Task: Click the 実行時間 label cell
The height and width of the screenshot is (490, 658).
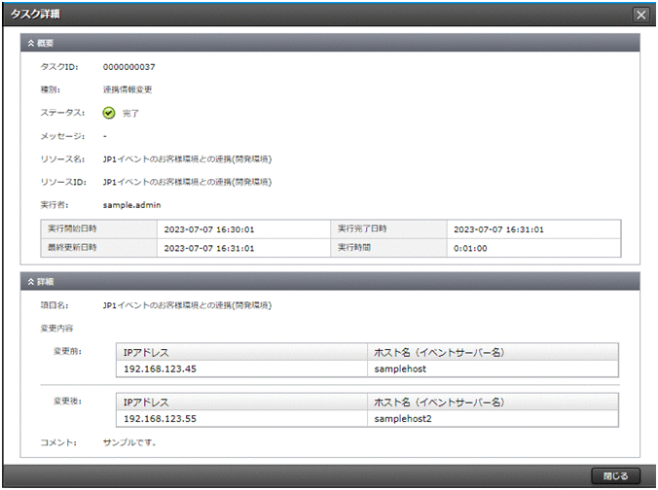Action: 388,248
